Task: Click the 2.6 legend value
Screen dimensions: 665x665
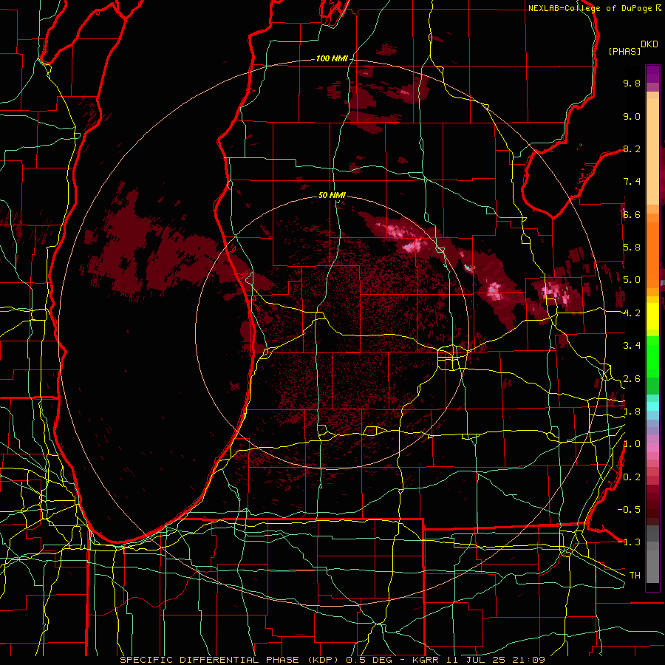Action: pos(632,379)
